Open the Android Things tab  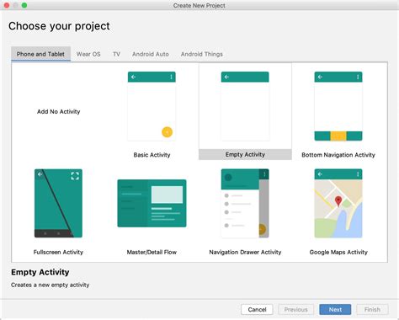pos(202,54)
